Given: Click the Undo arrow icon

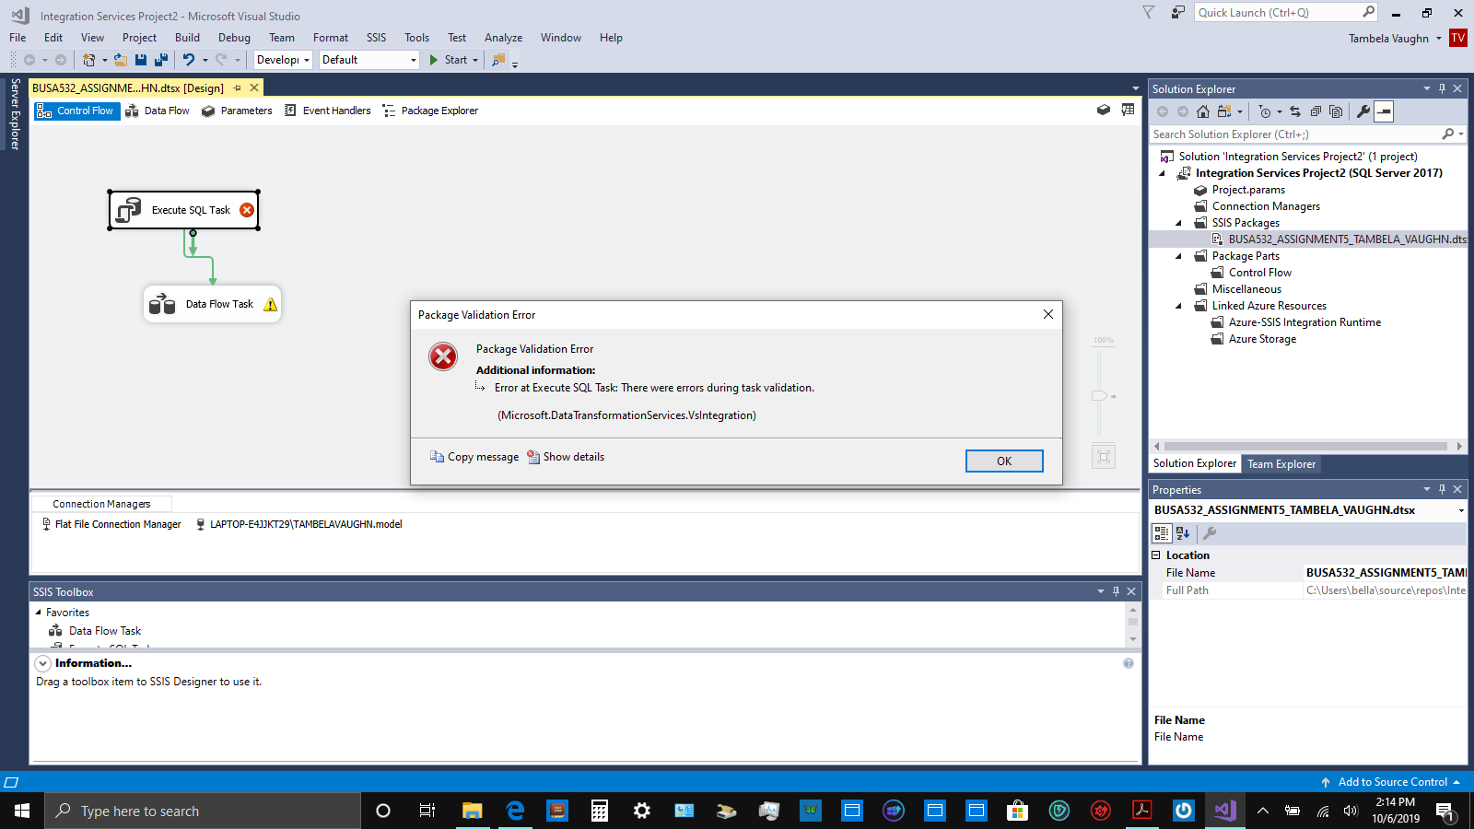Looking at the screenshot, I should (189, 60).
